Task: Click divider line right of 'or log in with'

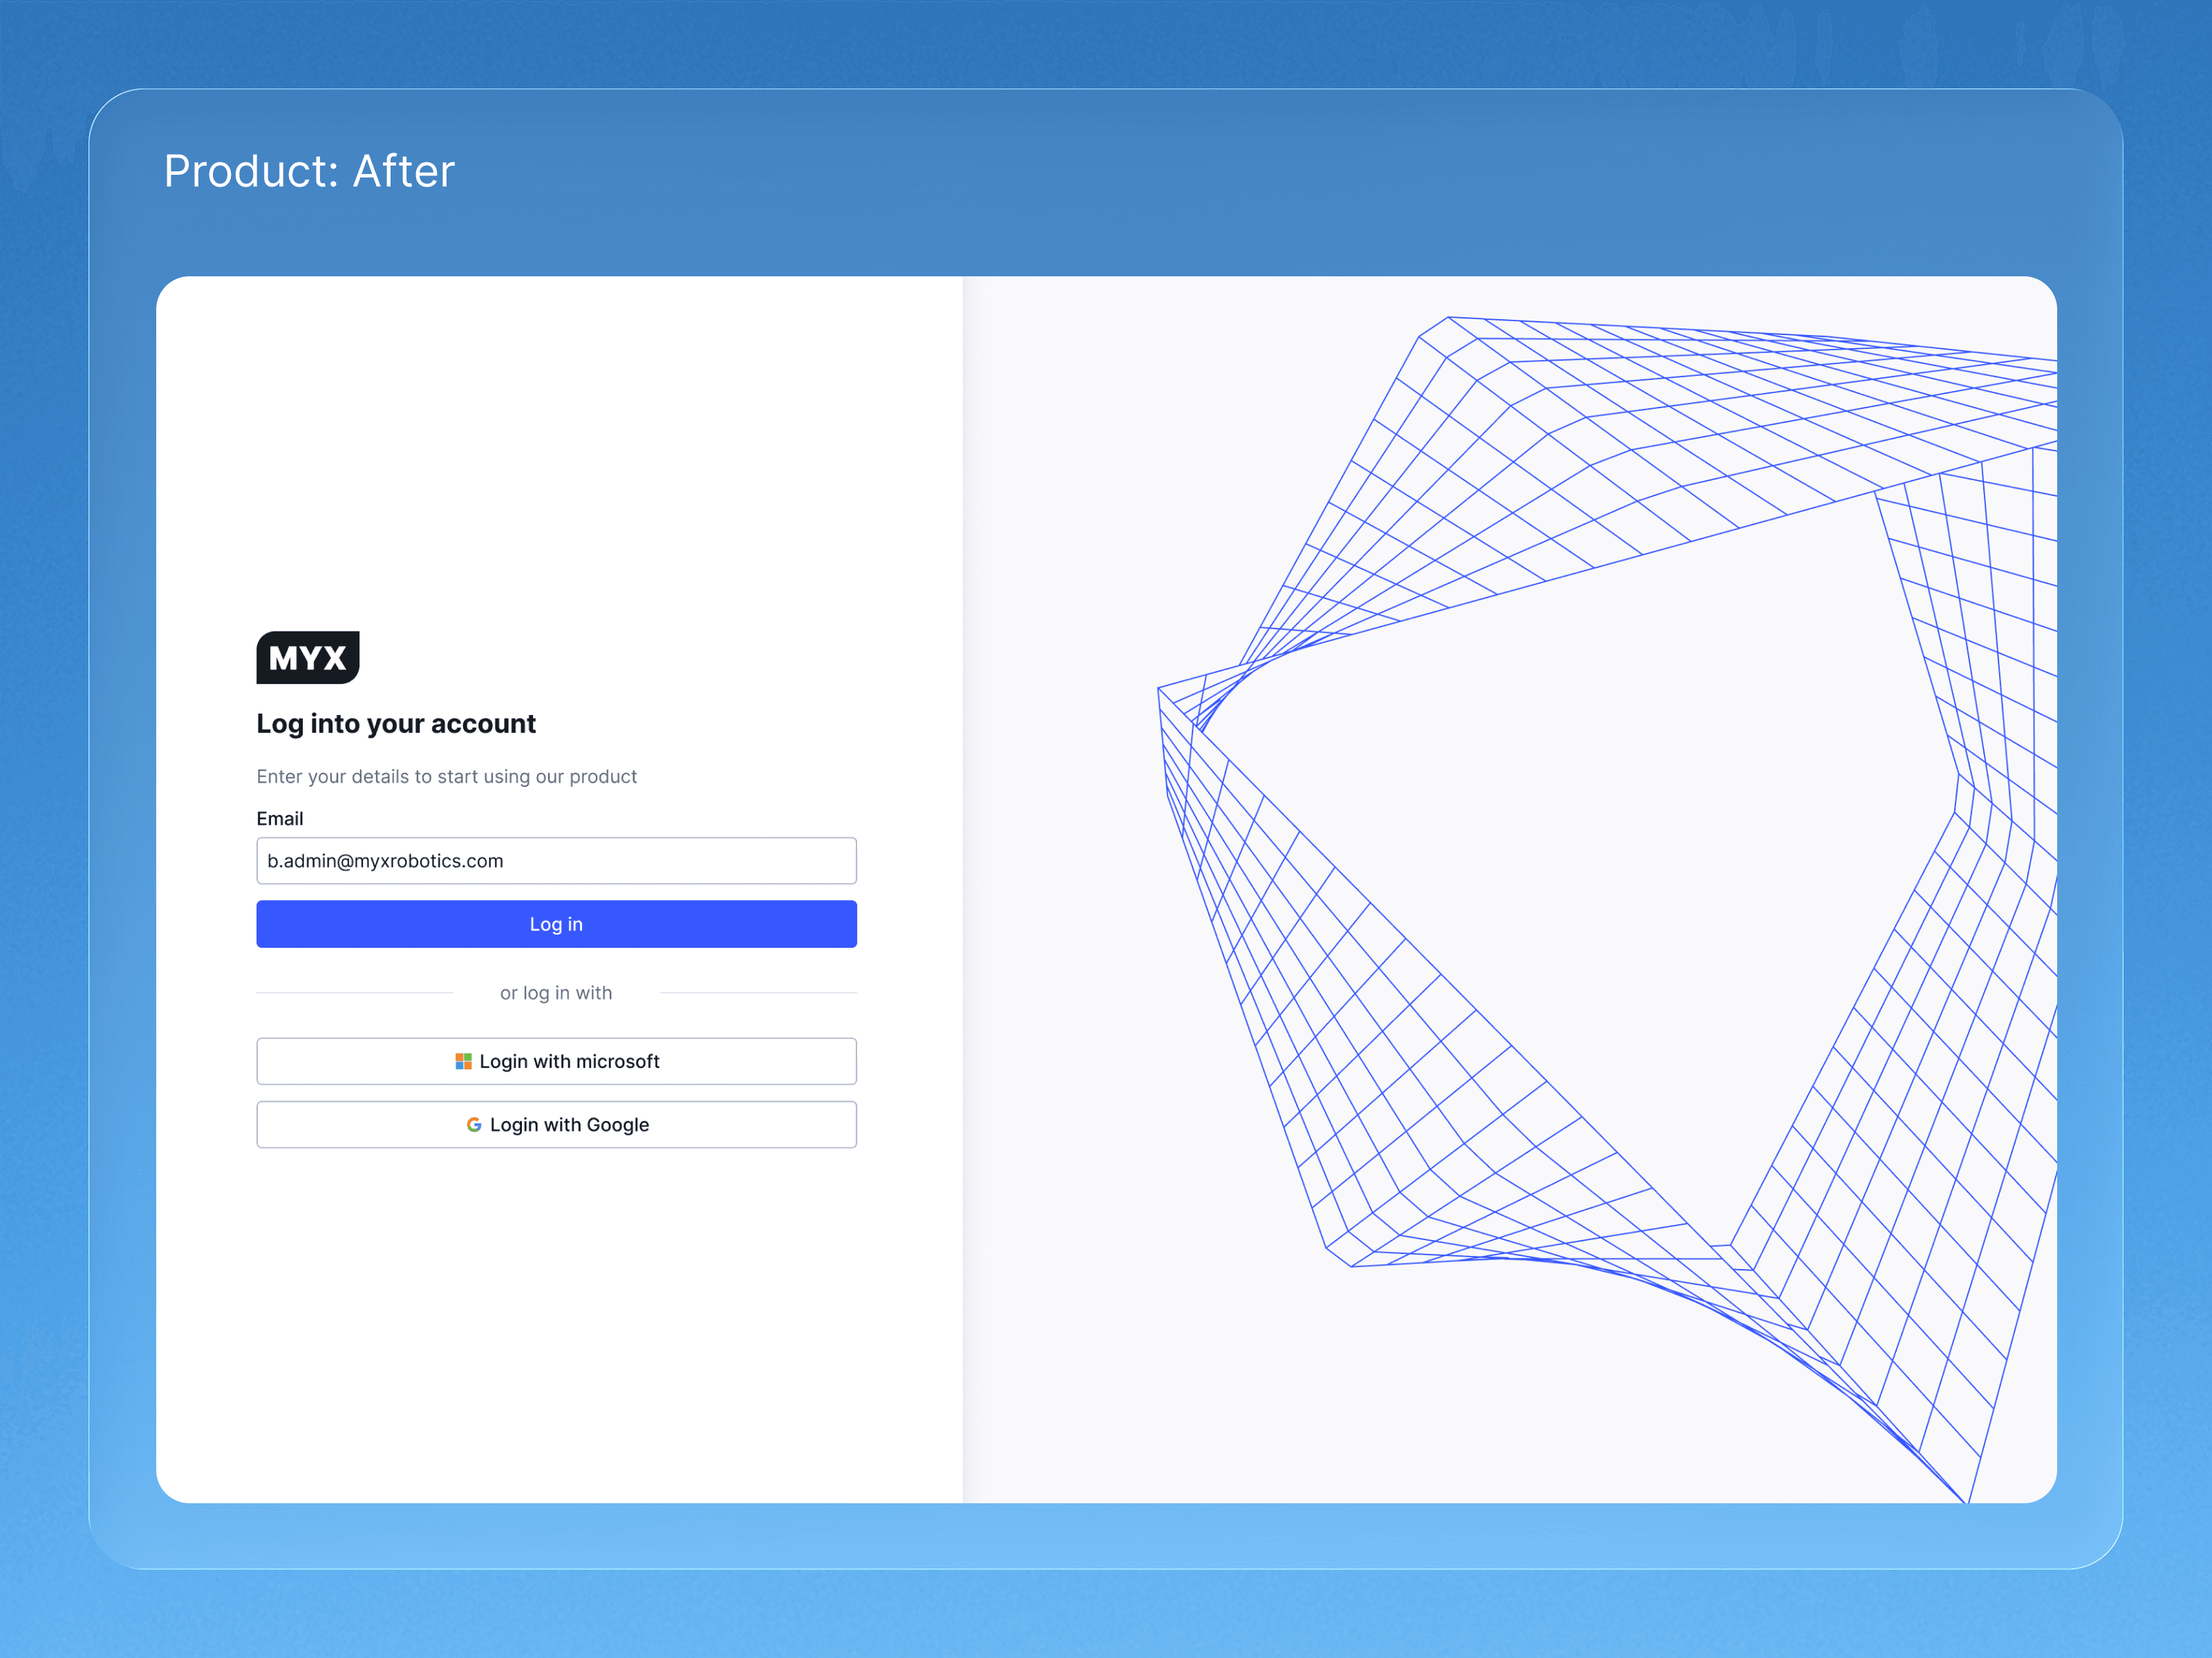Action: coord(758,993)
